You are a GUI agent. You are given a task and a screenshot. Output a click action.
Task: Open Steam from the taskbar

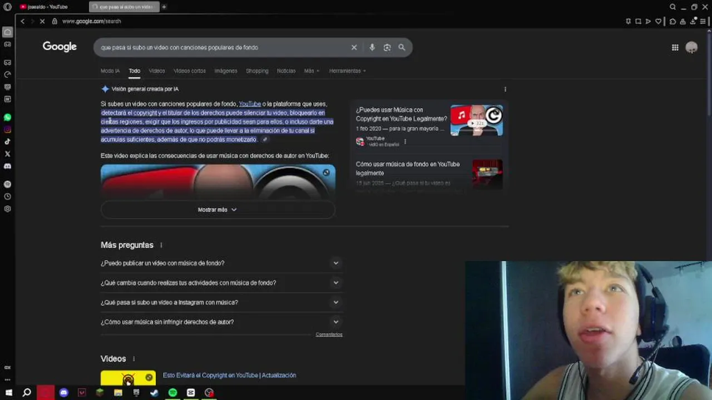(x=154, y=392)
